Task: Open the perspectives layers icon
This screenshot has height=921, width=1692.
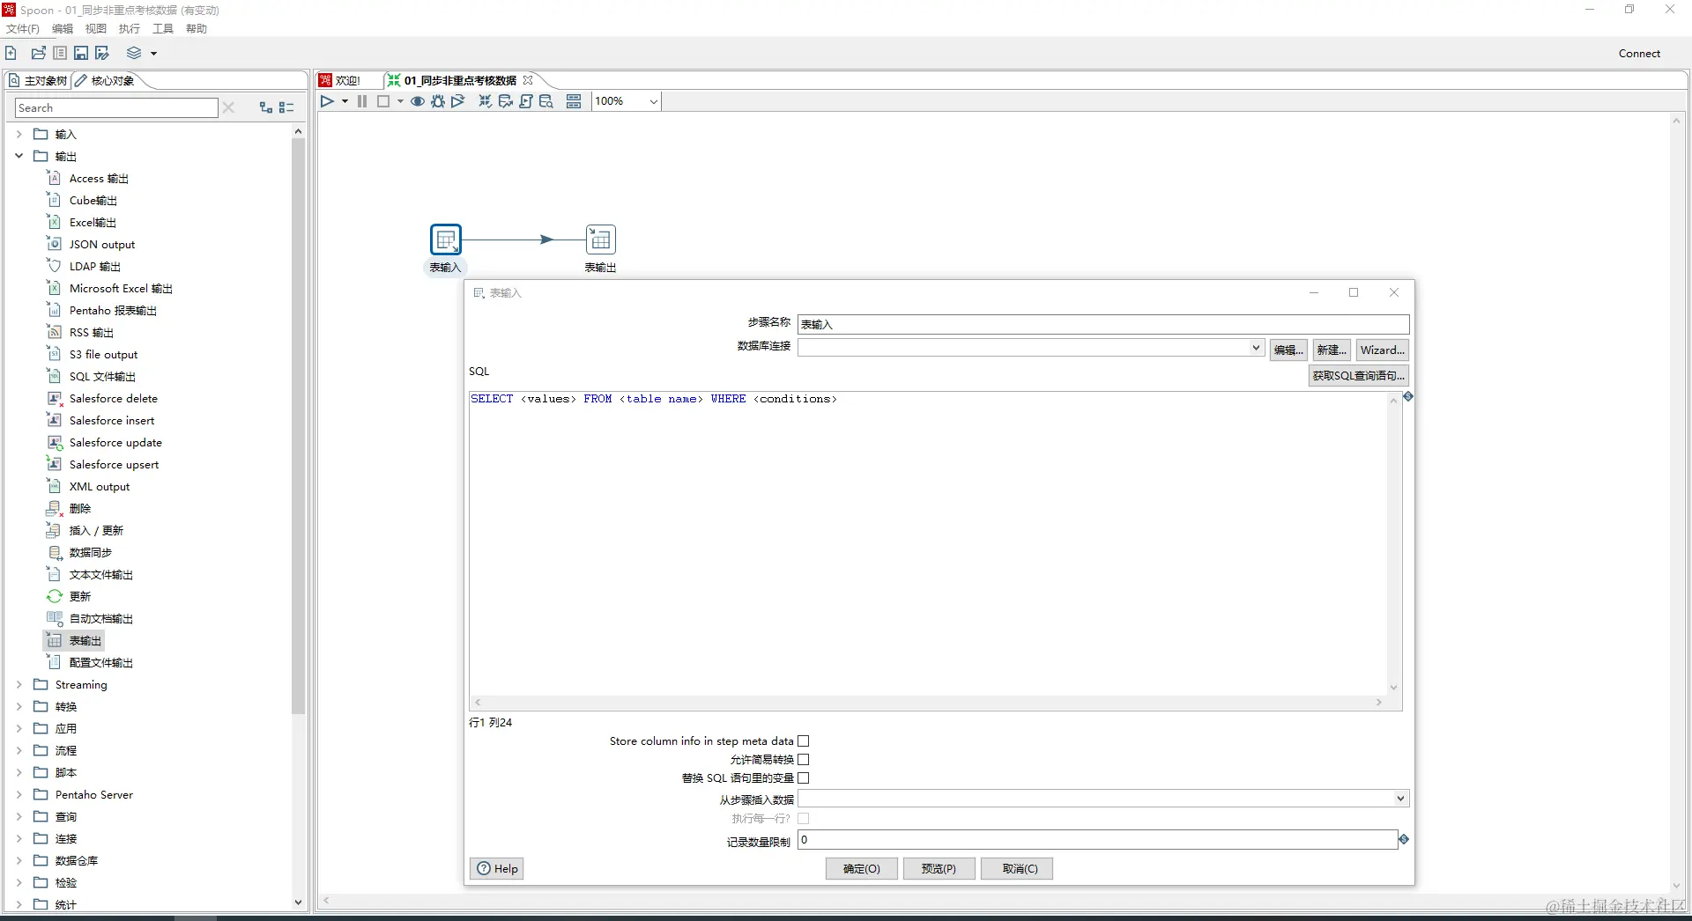Action: pyautogui.click(x=134, y=53)
